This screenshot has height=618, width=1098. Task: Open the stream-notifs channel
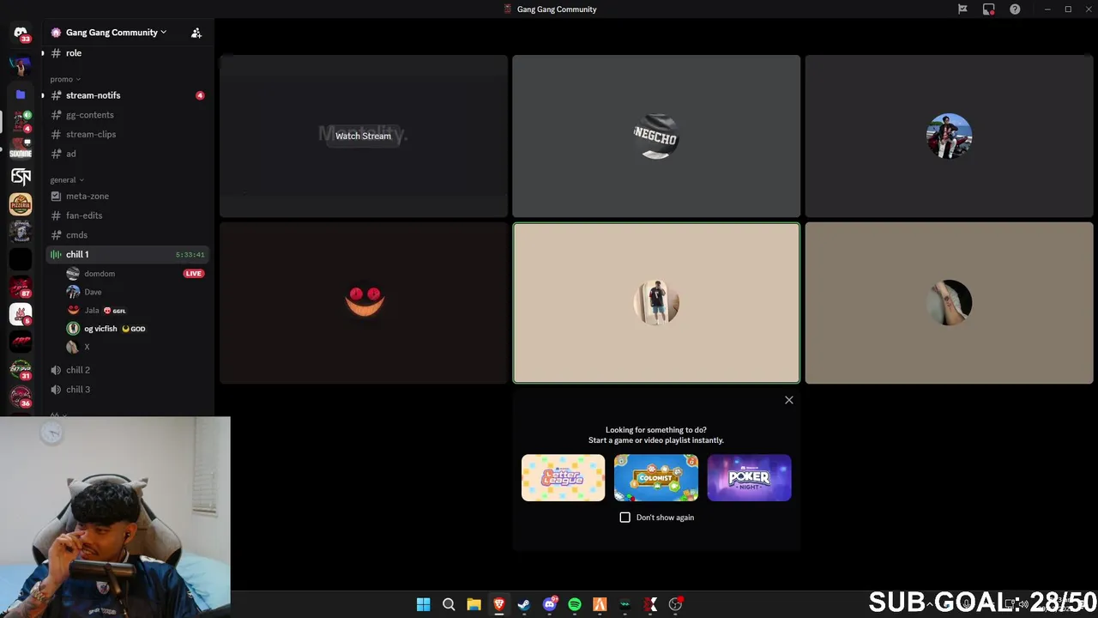[127, 95]
